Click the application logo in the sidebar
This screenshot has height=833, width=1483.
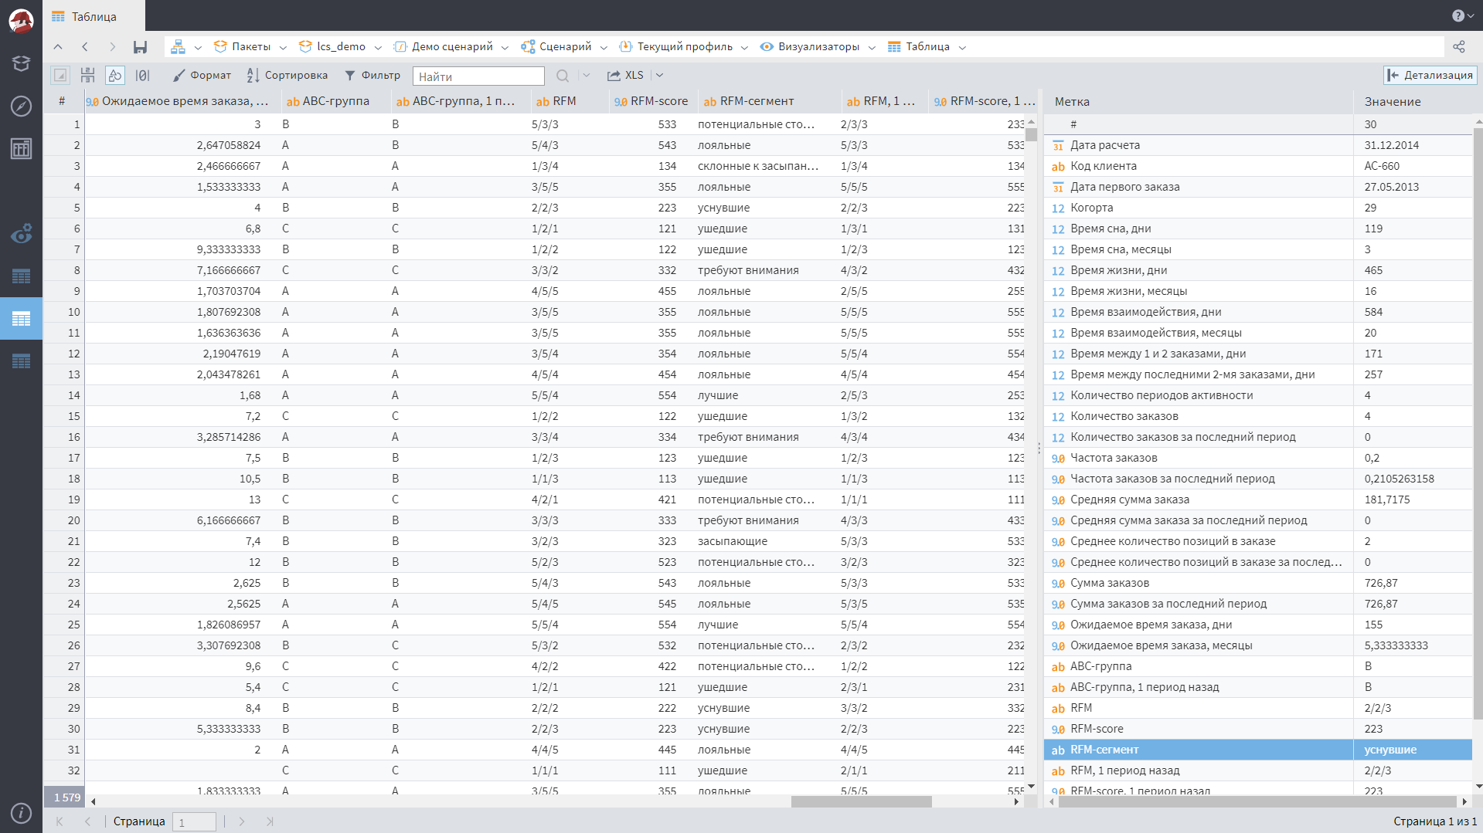(x=21, y=20)
